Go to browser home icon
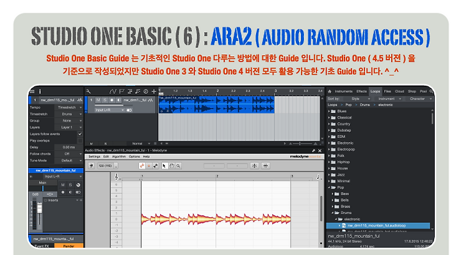This screenshot has height=255, width=461. point(330,91)
